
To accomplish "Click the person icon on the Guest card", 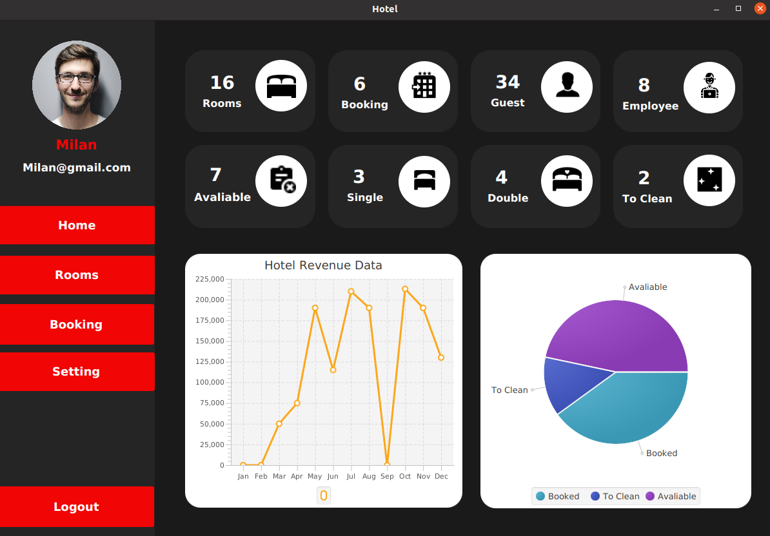I will (x=567, y=86).
